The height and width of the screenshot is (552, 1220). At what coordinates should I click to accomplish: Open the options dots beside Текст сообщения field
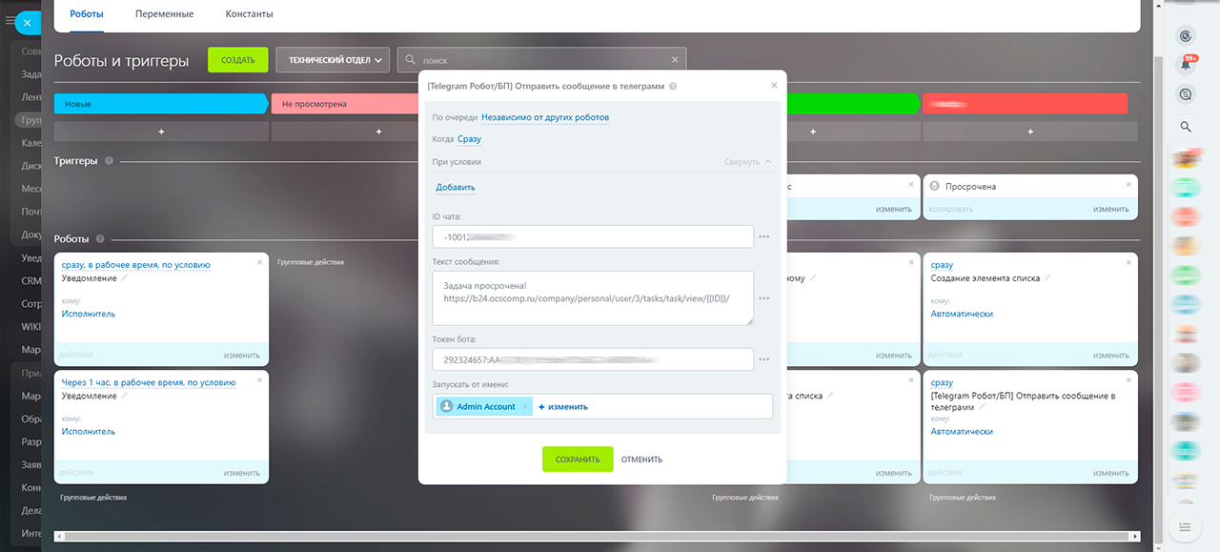[x=764, y=298]
